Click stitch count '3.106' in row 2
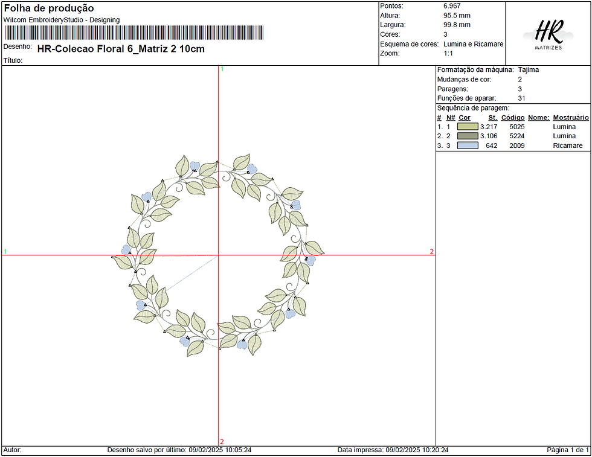Screen dimensions: 592x457 [x=489, y=136]
